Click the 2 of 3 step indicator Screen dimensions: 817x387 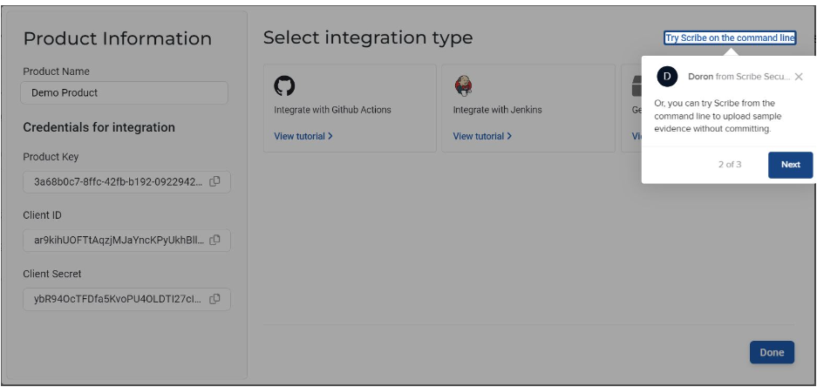730,164
